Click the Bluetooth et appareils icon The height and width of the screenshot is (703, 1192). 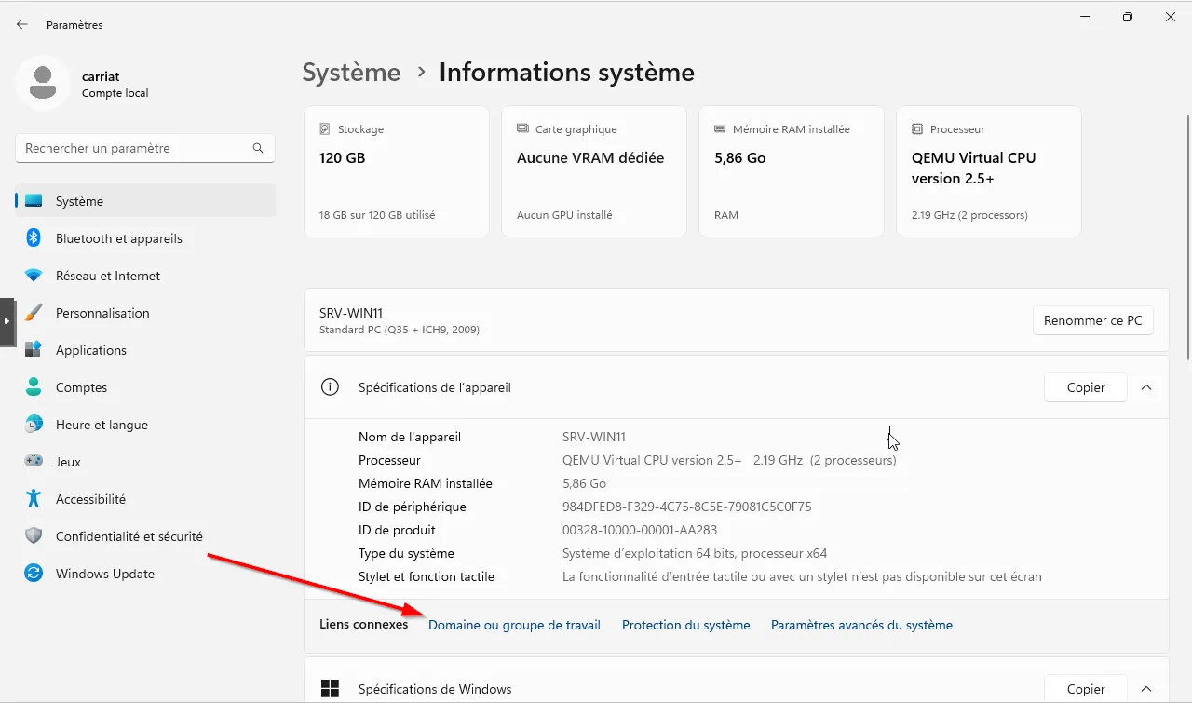tap(34, 238)
